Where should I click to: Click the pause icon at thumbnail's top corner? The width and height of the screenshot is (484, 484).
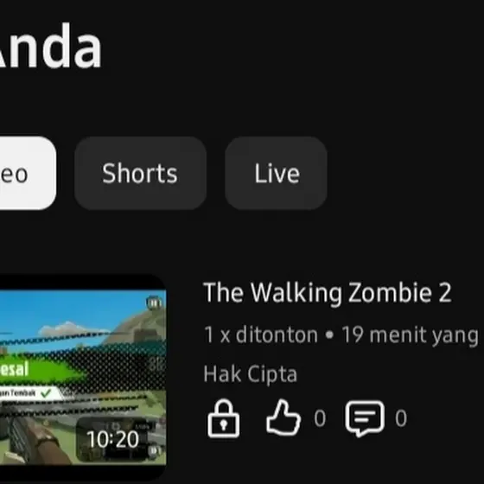point(154,302)
